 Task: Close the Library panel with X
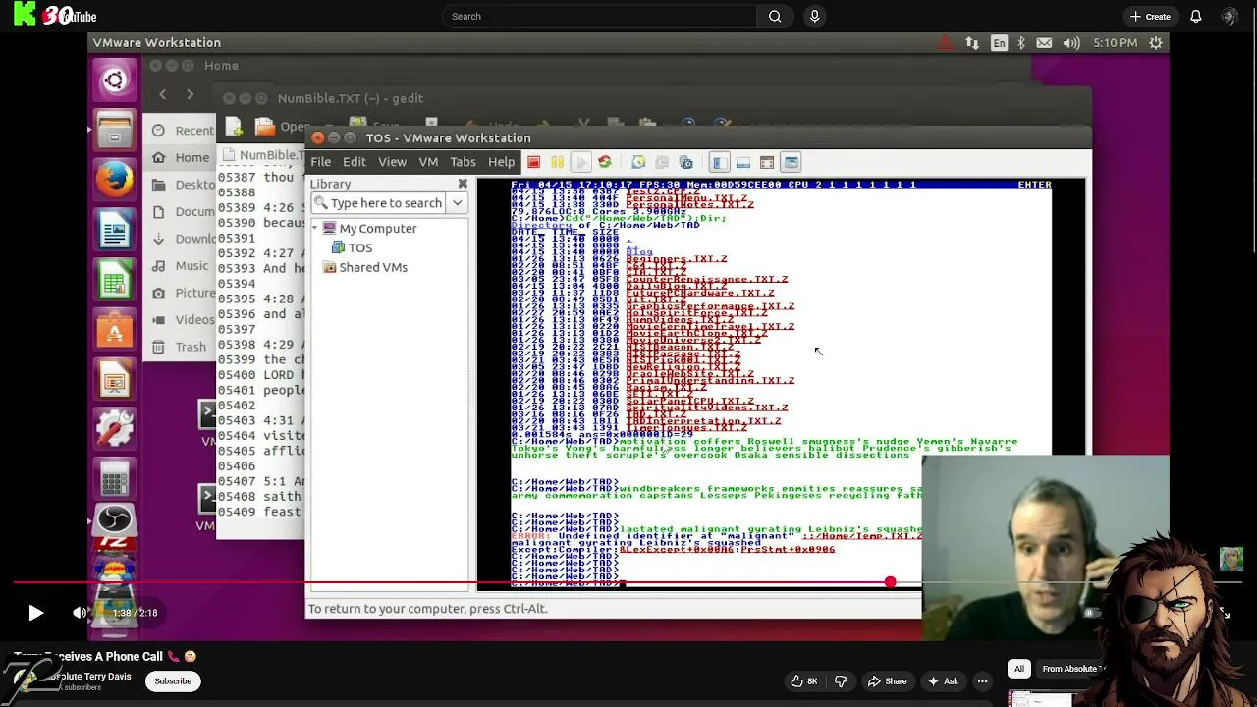pos(463,184)
